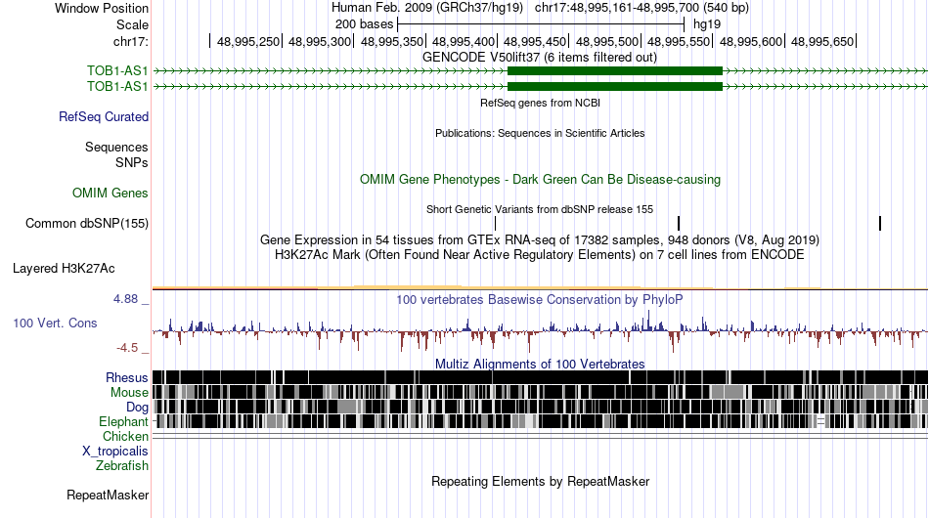Viewport: 929px width, 518px height.
Task: Click the Elephant alignment bar
Action: click(540, 421)
